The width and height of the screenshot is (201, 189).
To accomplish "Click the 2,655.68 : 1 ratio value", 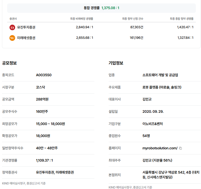I will click(x=85, y=38).
